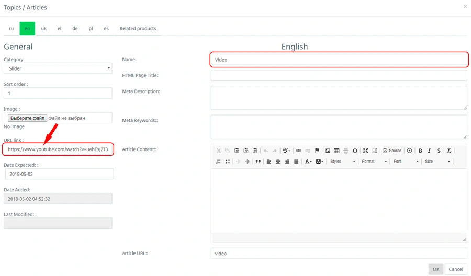
Task: Maximize the editor with the fullscreen icon
Action: [x=366, y=151]
